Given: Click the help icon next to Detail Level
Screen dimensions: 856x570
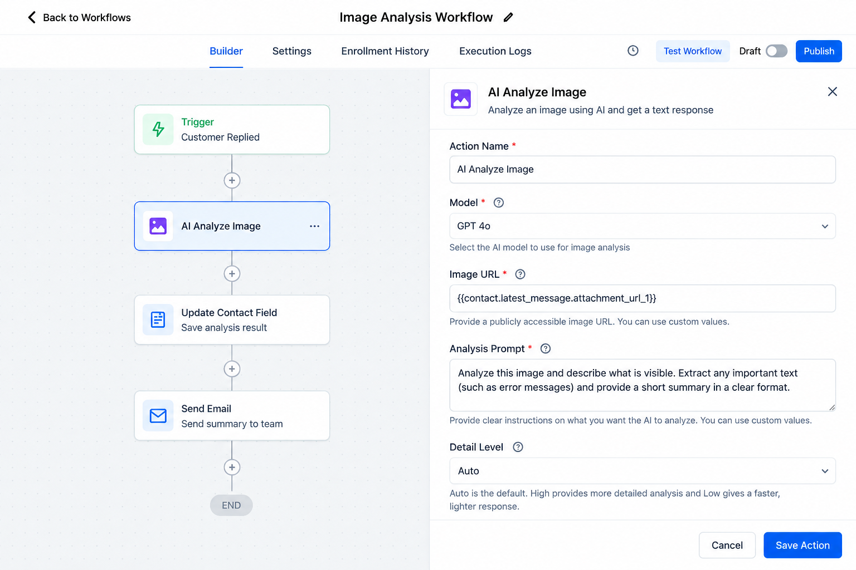Looking at the screenshot, I should pyautogui.click(x=518, y=447).
